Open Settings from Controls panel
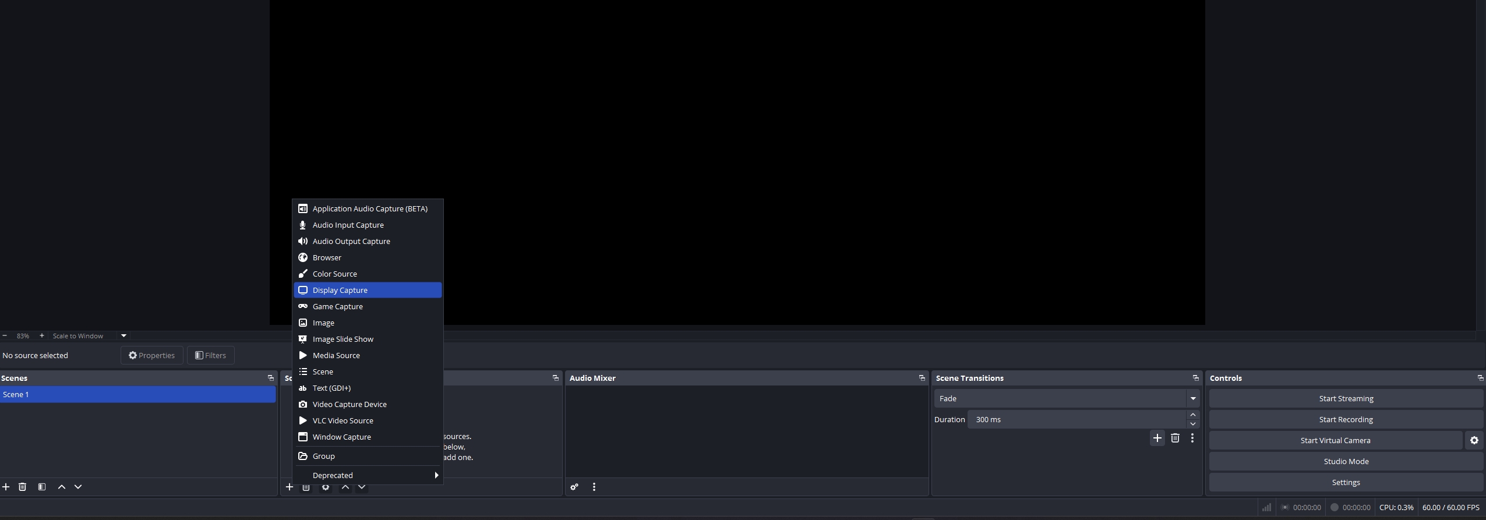Image resolution: width=1486 pixels, height=520 pixels. click(1346, 483)
